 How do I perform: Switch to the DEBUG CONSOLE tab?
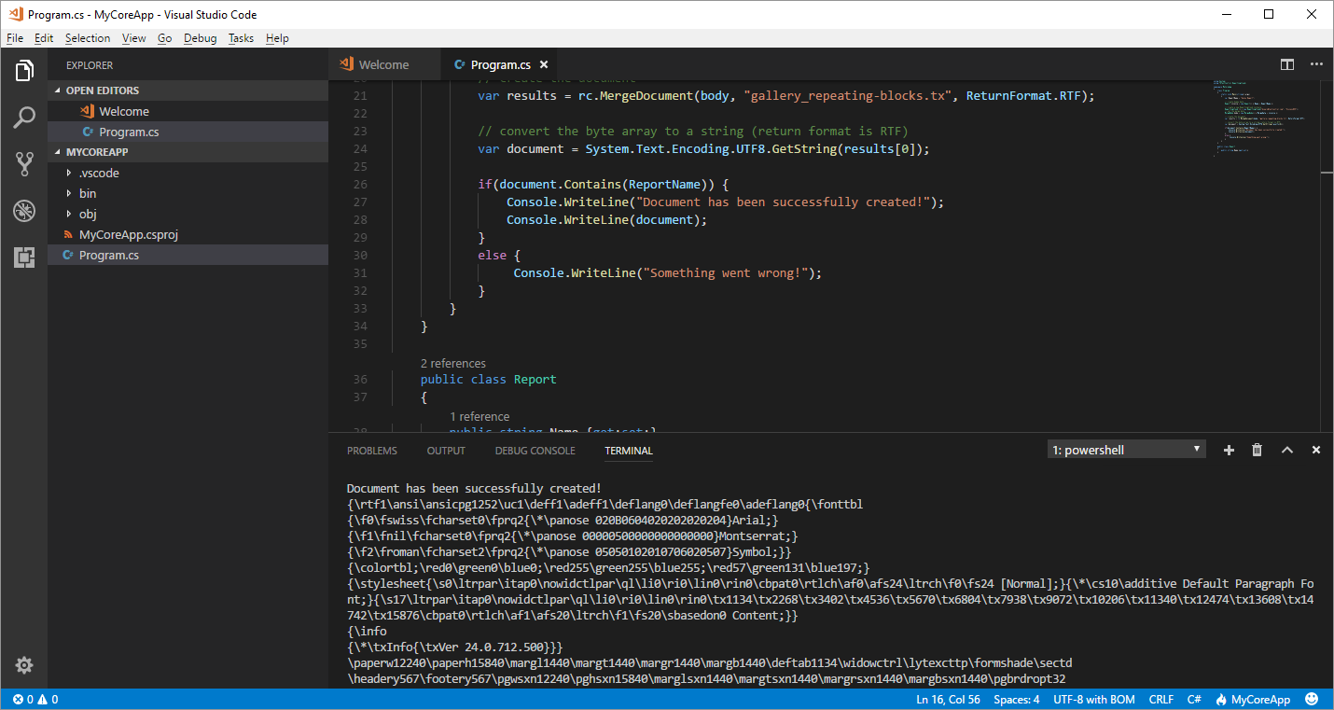[535, 451]
